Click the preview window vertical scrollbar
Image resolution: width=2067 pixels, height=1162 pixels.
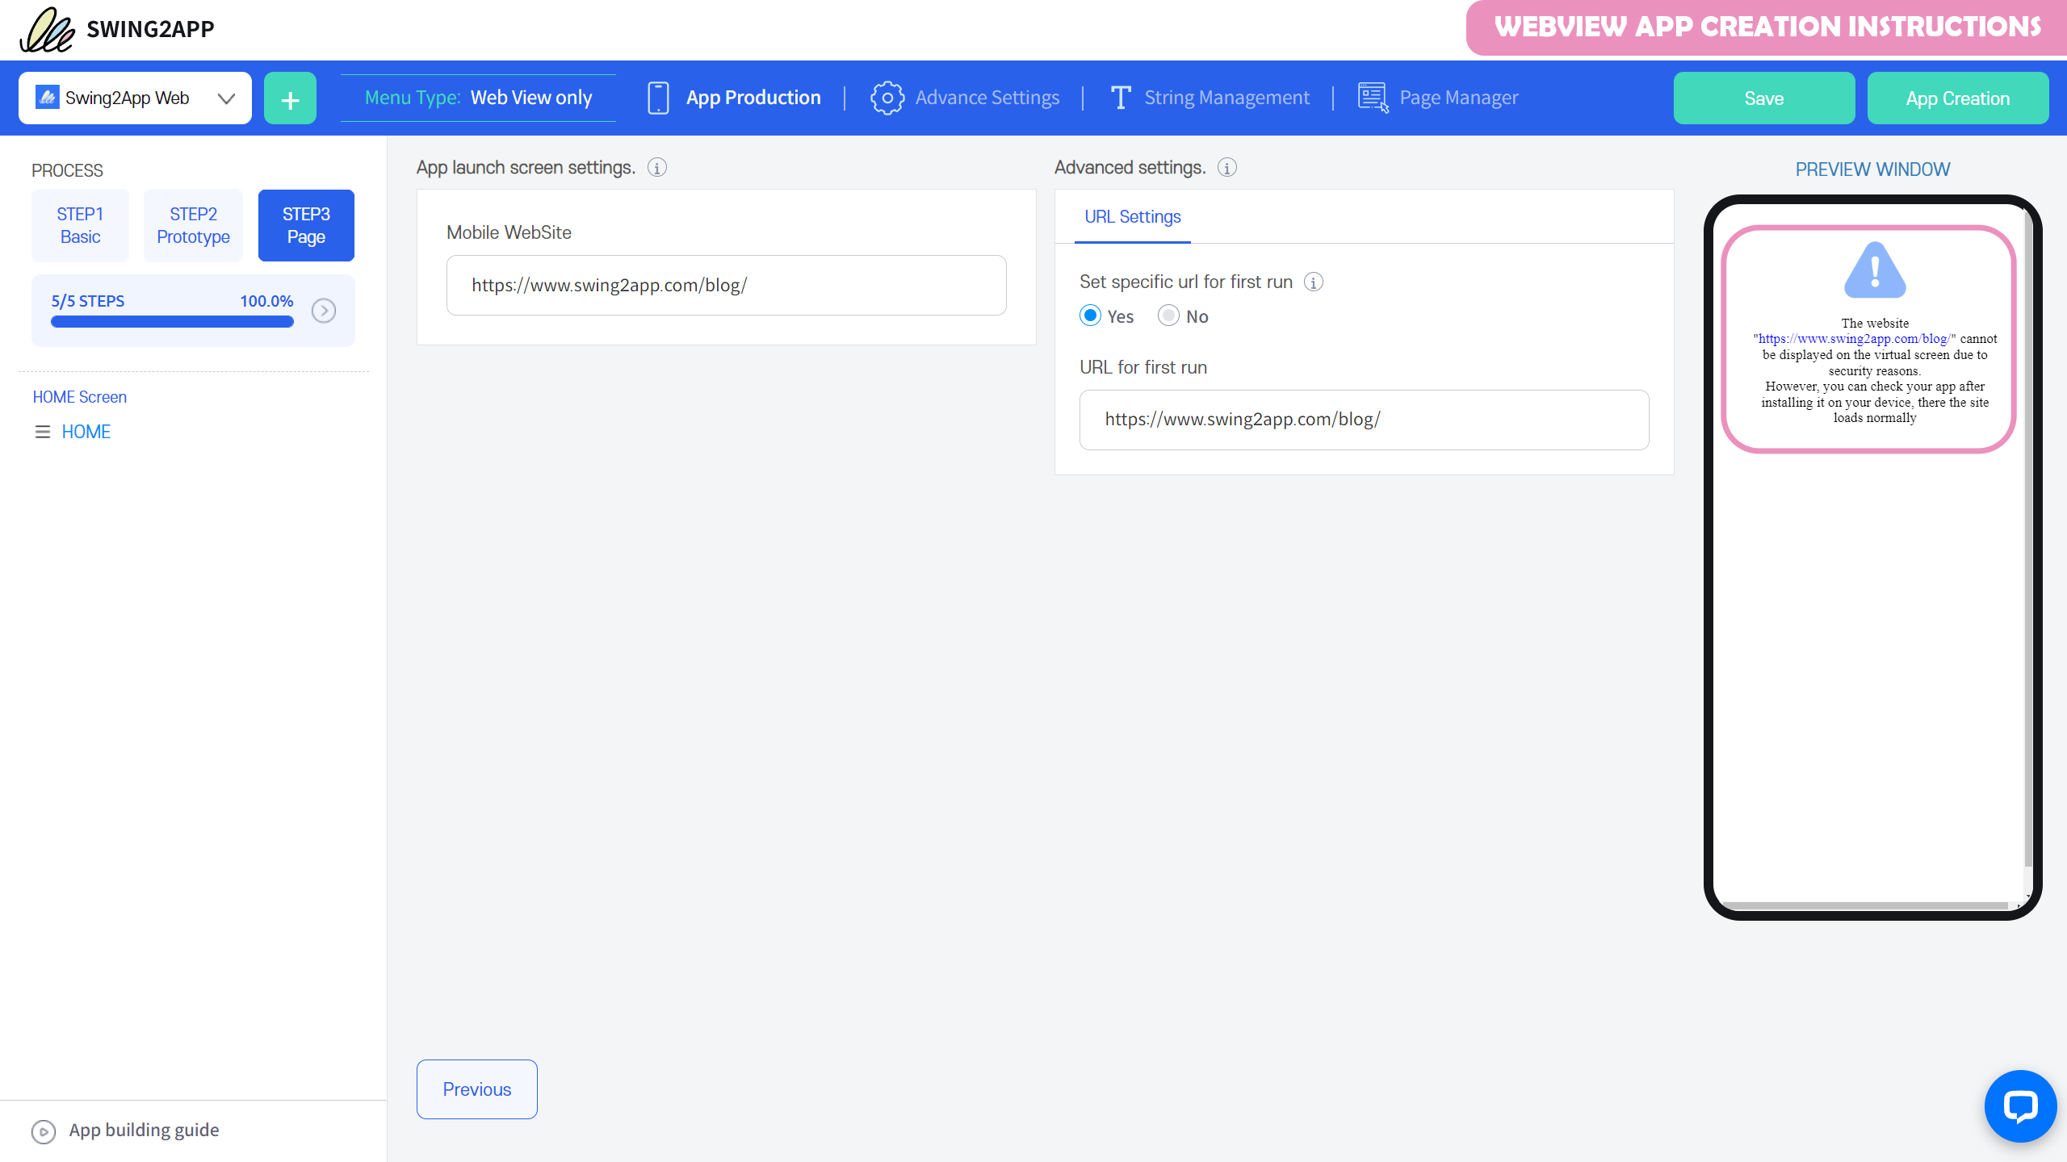coord(2027,537)
